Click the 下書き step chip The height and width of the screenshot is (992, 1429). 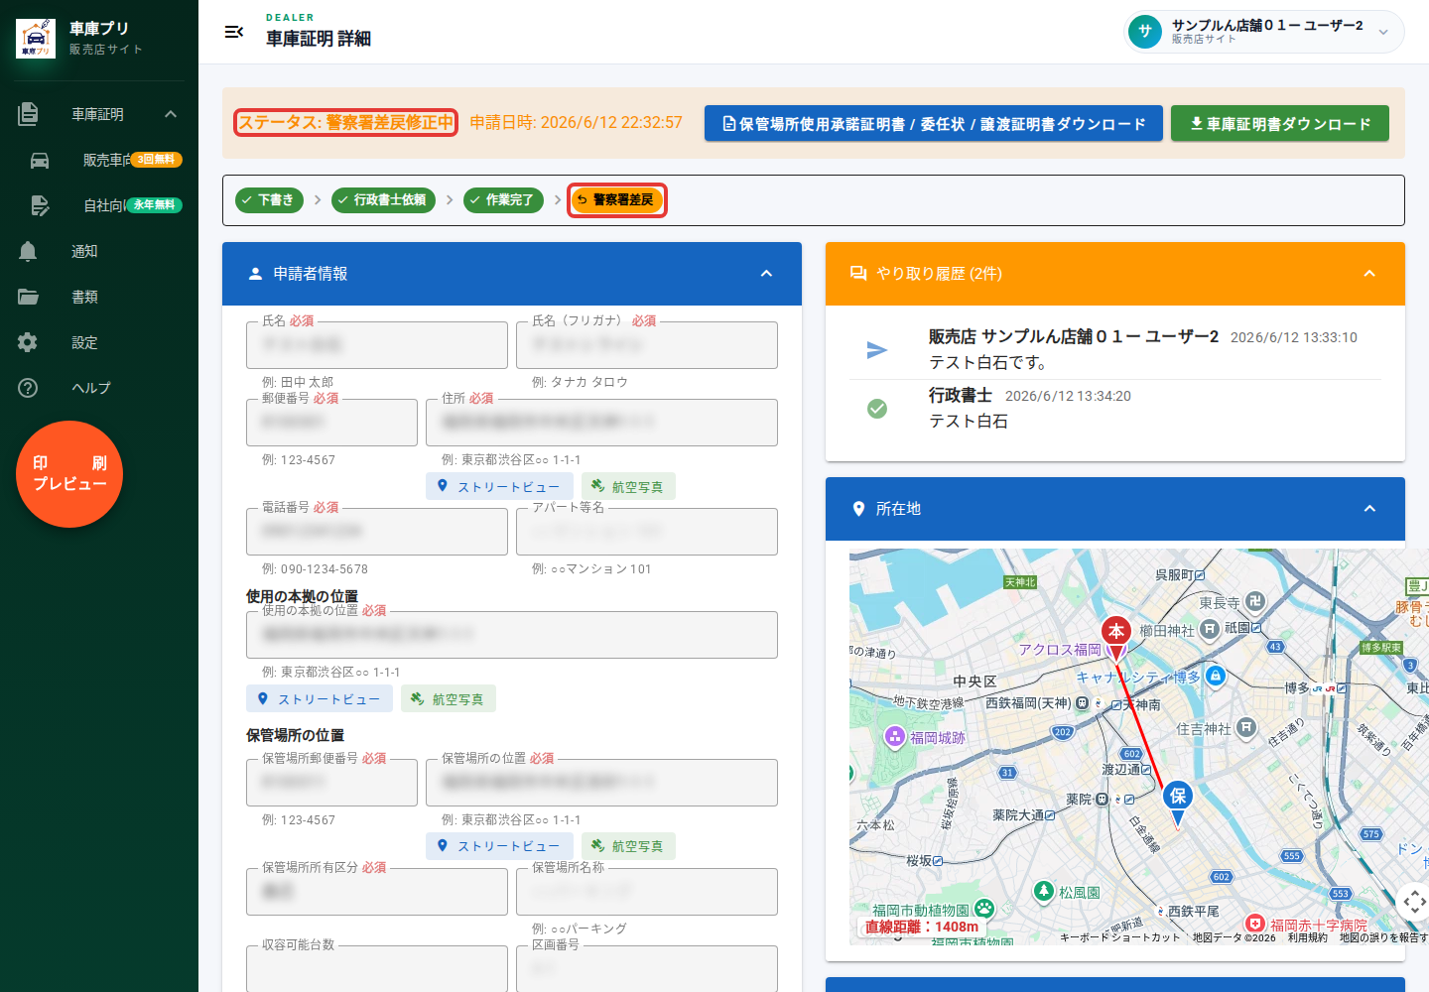[270, 200]
